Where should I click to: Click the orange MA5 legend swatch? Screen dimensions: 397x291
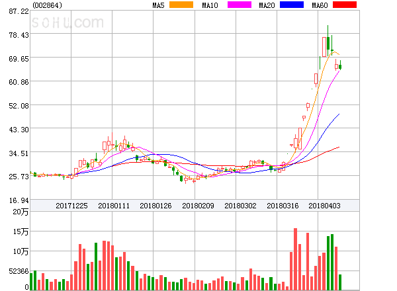[181, 5]
